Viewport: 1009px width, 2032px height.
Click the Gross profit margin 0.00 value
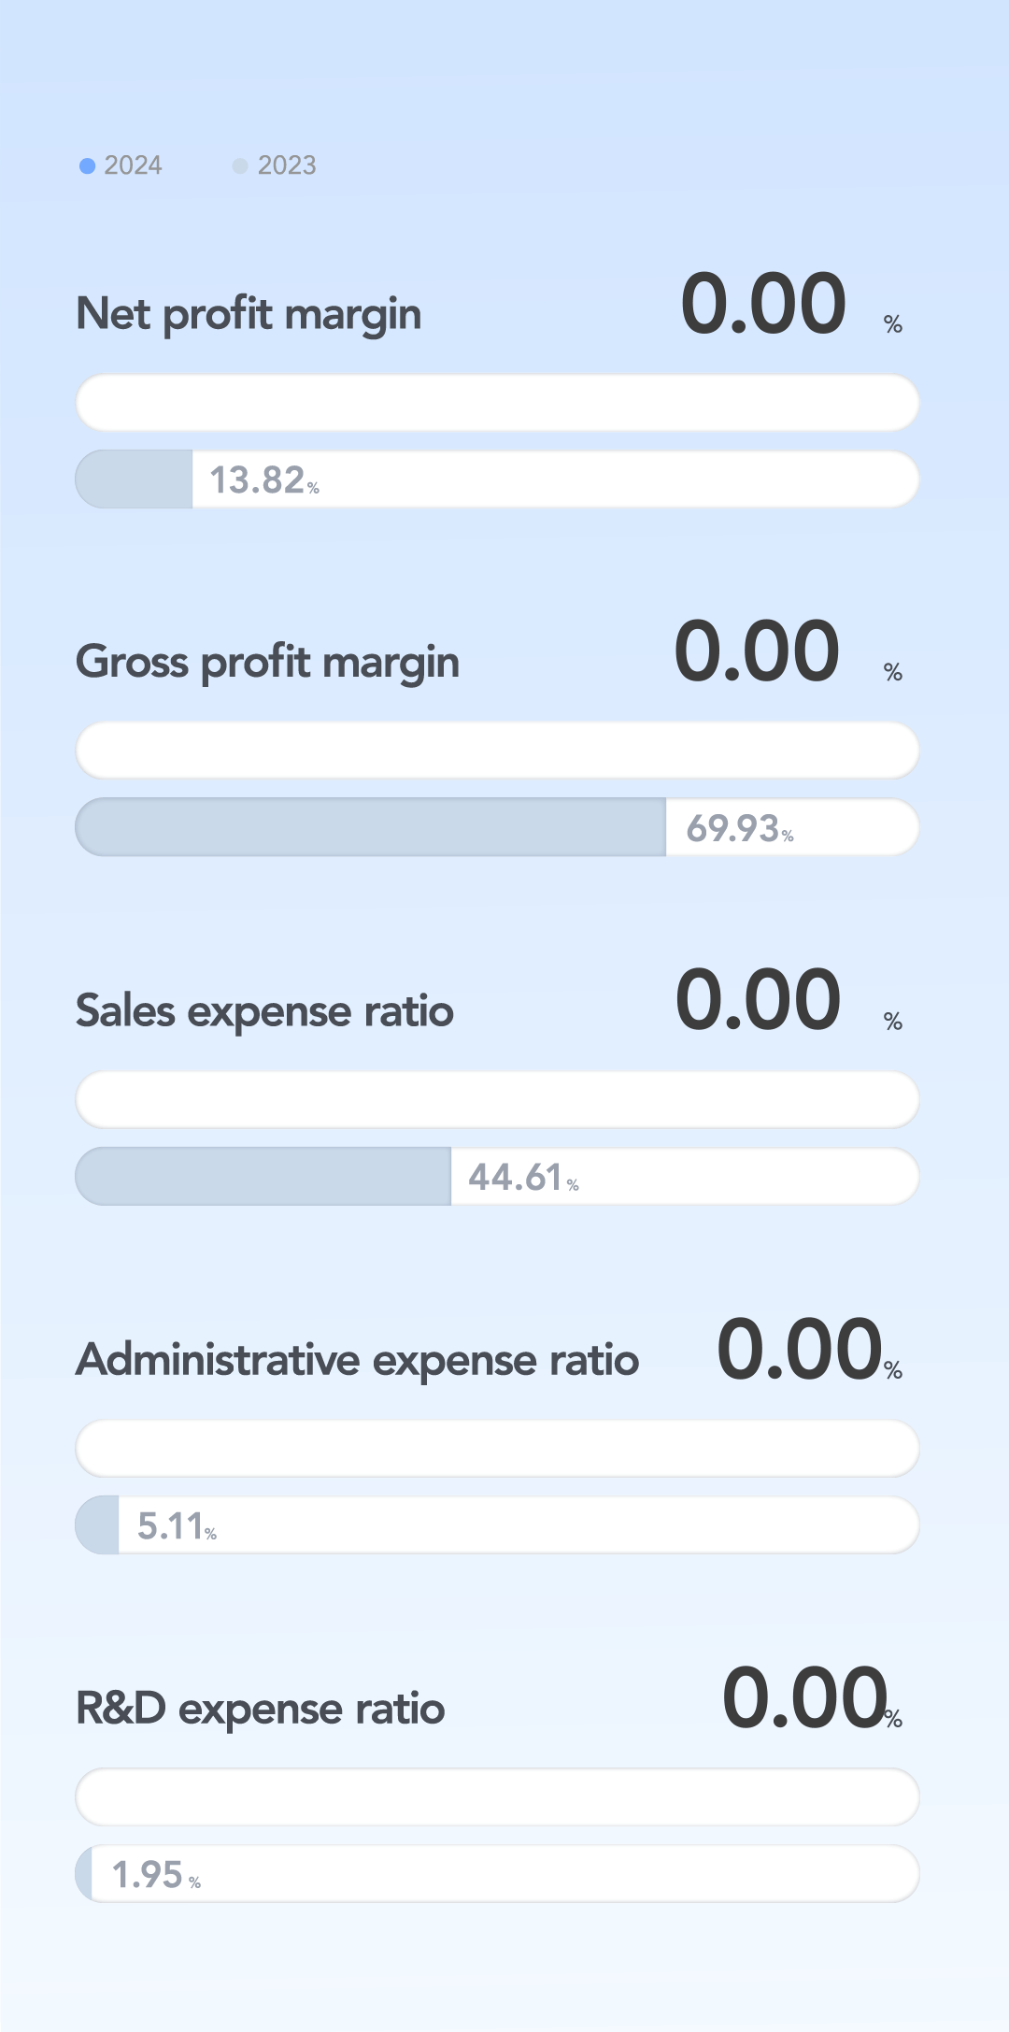[757, 652]
